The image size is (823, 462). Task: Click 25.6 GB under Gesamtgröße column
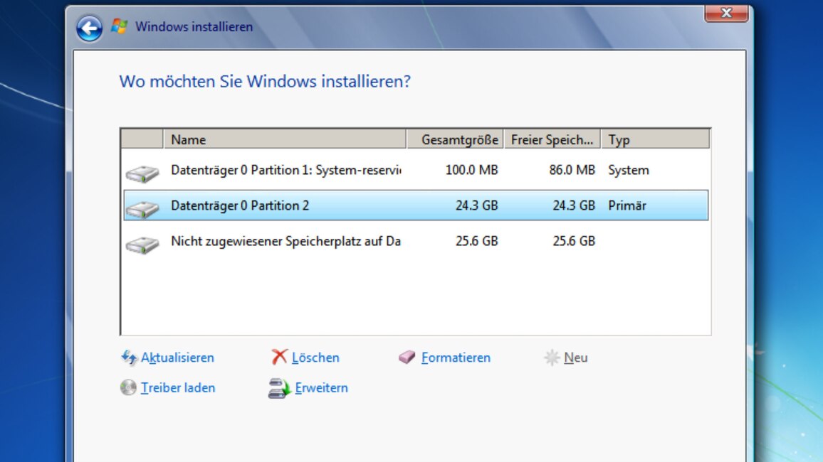tap(476, 241)
